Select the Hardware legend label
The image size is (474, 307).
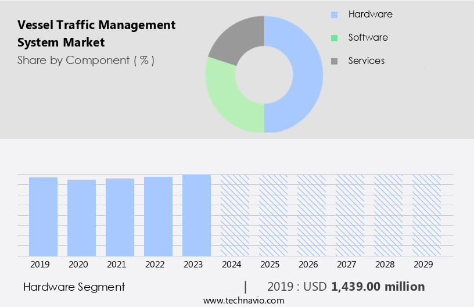pyautogui.click(x=370, y=14)
